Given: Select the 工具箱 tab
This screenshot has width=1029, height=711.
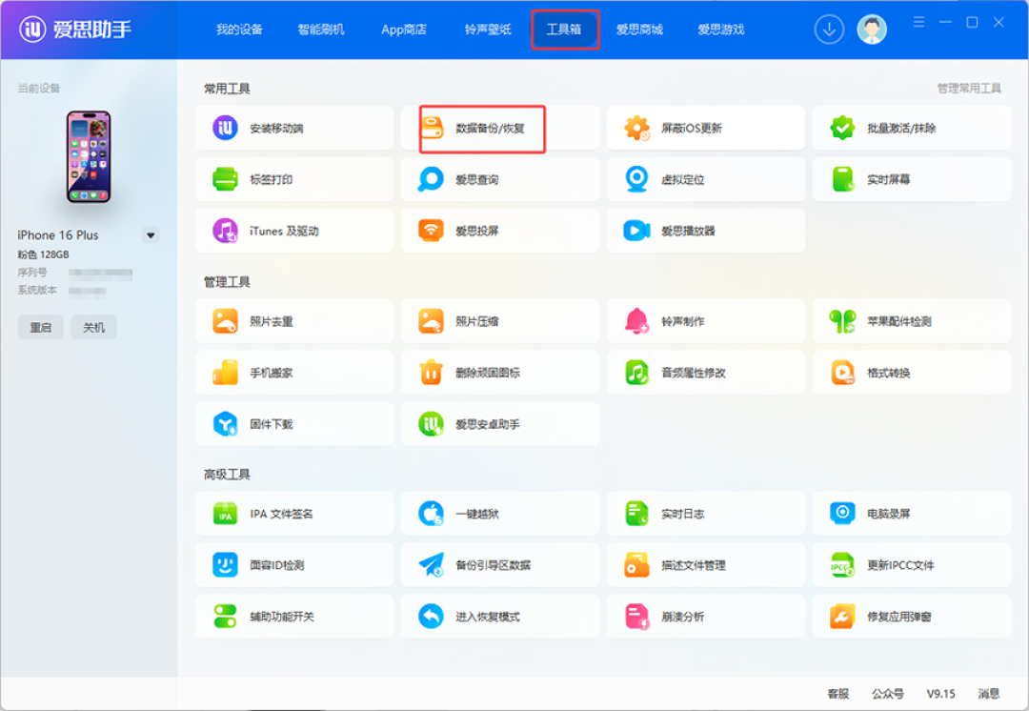Looking at the screenshot, I should (564, 30).
